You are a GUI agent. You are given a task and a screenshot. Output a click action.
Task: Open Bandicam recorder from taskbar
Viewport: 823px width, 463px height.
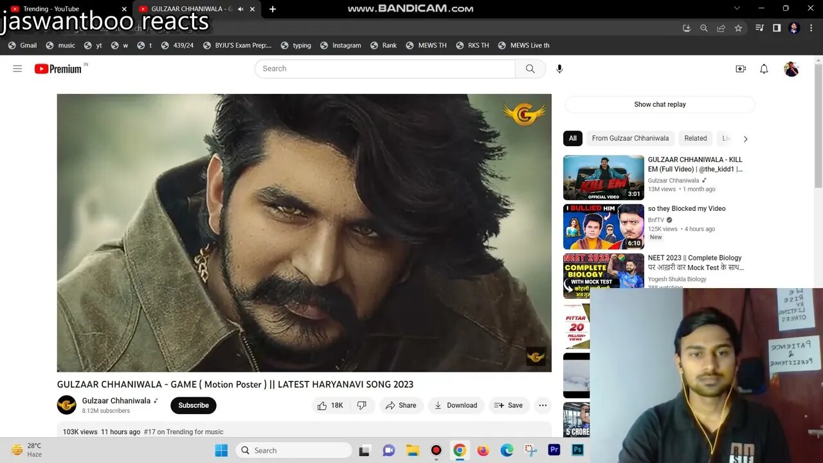[x=436, y=450]
